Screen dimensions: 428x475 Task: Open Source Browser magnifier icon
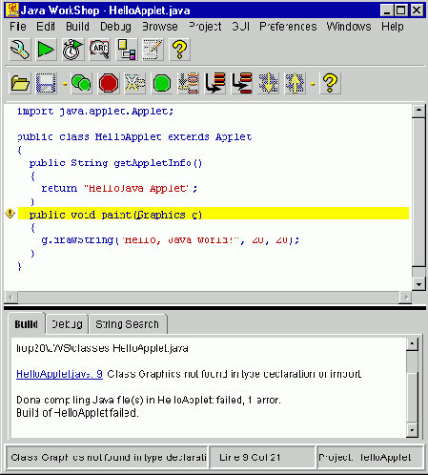point(99,50)
